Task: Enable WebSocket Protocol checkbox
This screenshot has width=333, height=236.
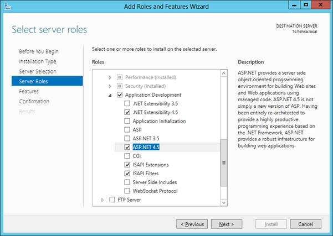Action: click(x=127, y=191)
